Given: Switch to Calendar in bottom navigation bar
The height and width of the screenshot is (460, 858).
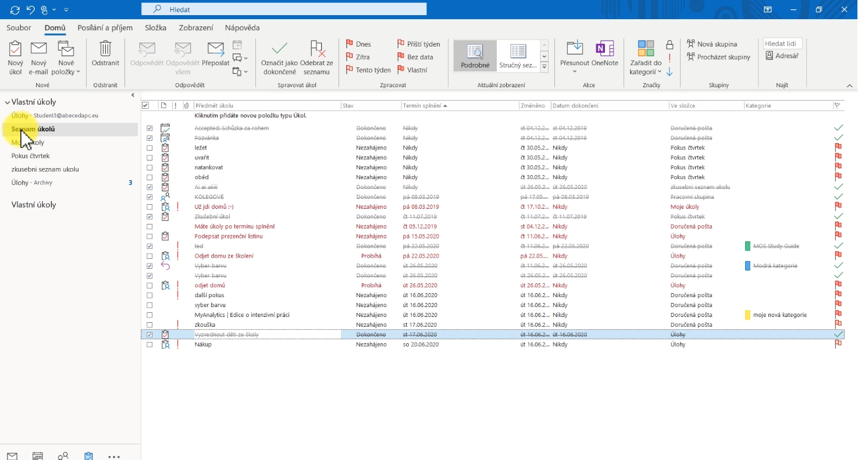Looking at the screenshot, I should (x=37, y=456).
